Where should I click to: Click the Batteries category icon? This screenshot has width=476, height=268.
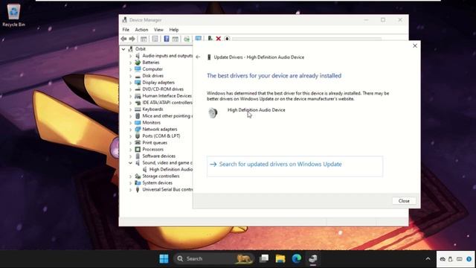point(138,63)
